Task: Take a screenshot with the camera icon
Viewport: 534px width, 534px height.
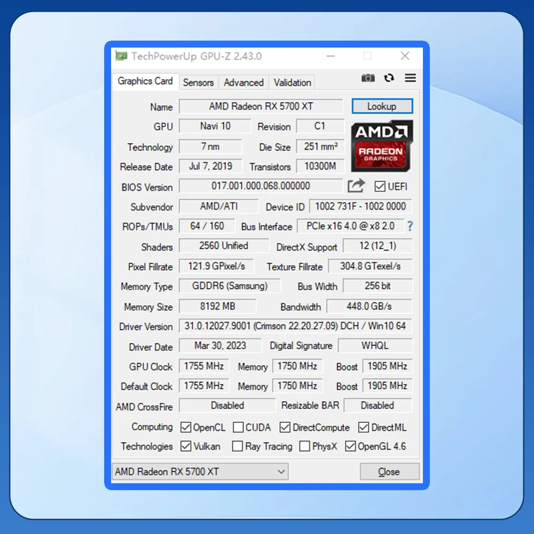Action: (x=368, y=78)
